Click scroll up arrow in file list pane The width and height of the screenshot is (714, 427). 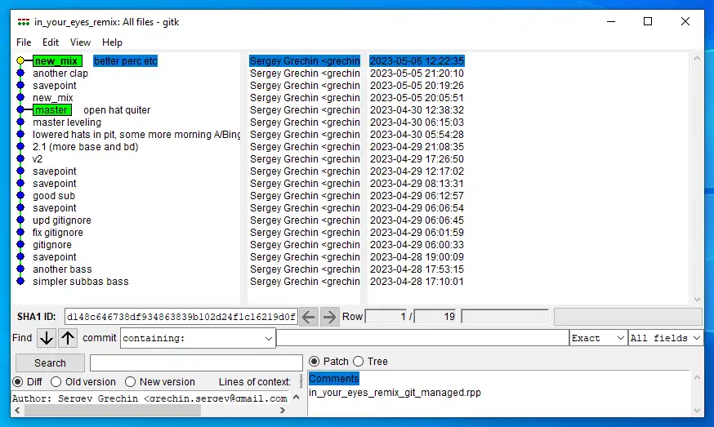coord(697,377)
